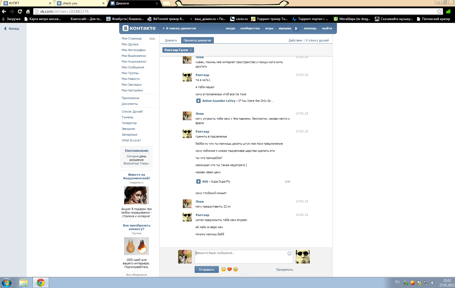Image resolution: width=455 pixels, height=288 pixels.
Task: Click the RU language indicator
Action: (397, 282)
